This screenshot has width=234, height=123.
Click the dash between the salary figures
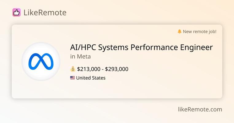[x=103, y=69]
